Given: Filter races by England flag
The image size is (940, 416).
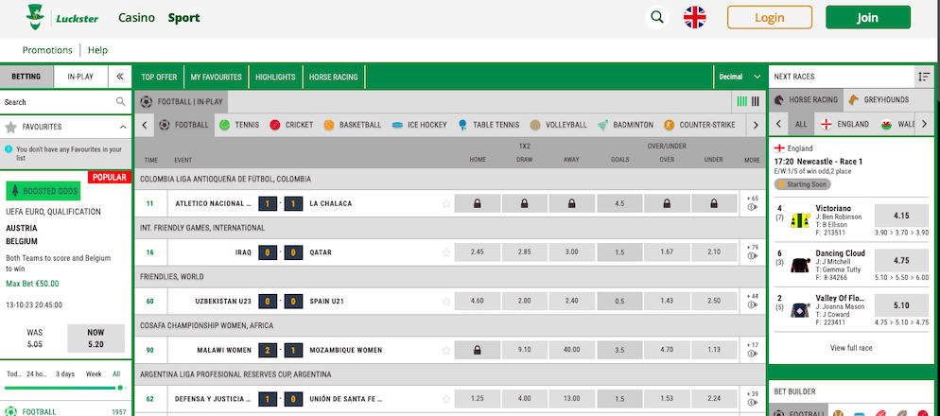Looking at the screenshot, I should 844,124.
